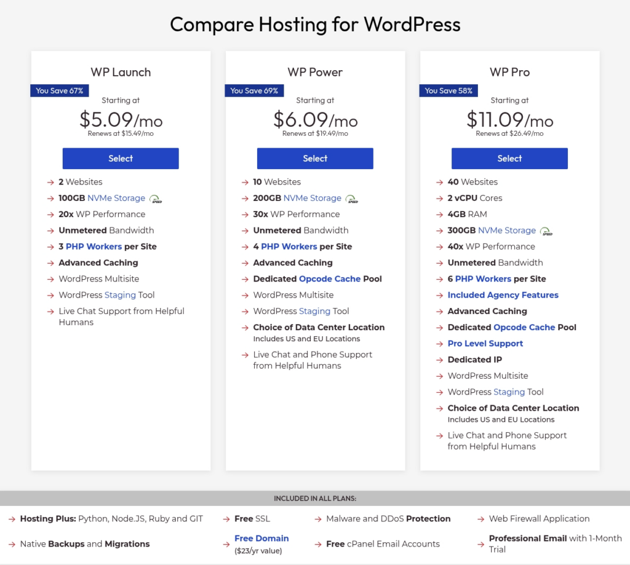Click arrow icon beside Web Firewall Application
The height and width of the screenshot is (565, 630).
tap(480, 520)
